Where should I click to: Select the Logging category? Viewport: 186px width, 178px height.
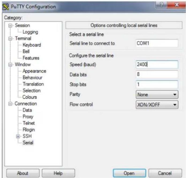tap(30, 32)
